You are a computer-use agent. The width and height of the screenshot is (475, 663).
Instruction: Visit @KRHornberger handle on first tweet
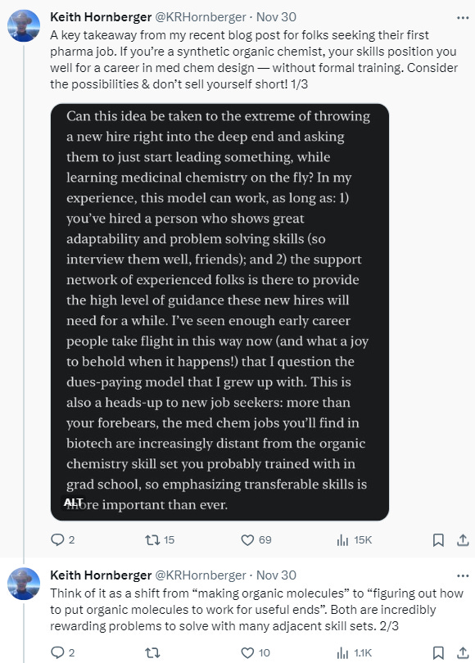coord(201,17)
